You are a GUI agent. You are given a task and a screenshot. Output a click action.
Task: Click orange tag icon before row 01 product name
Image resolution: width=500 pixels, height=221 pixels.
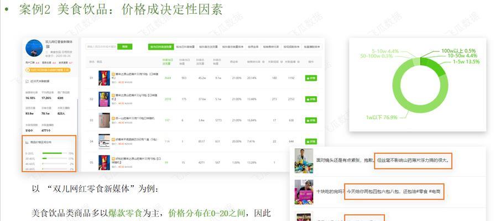pos(113,74)
